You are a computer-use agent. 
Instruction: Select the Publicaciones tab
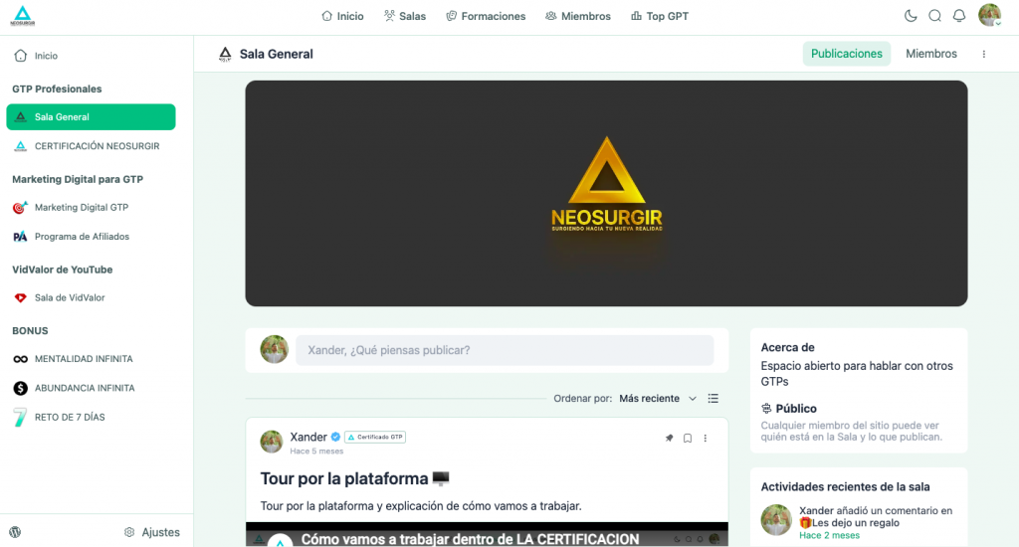[x=846, y=54]
